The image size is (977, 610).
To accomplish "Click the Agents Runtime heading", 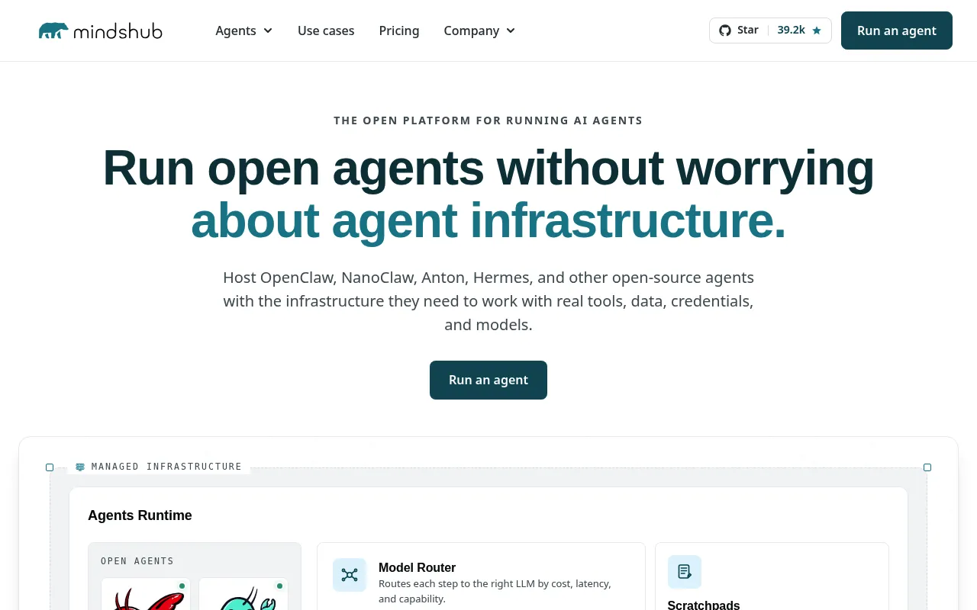I will 140,515.
